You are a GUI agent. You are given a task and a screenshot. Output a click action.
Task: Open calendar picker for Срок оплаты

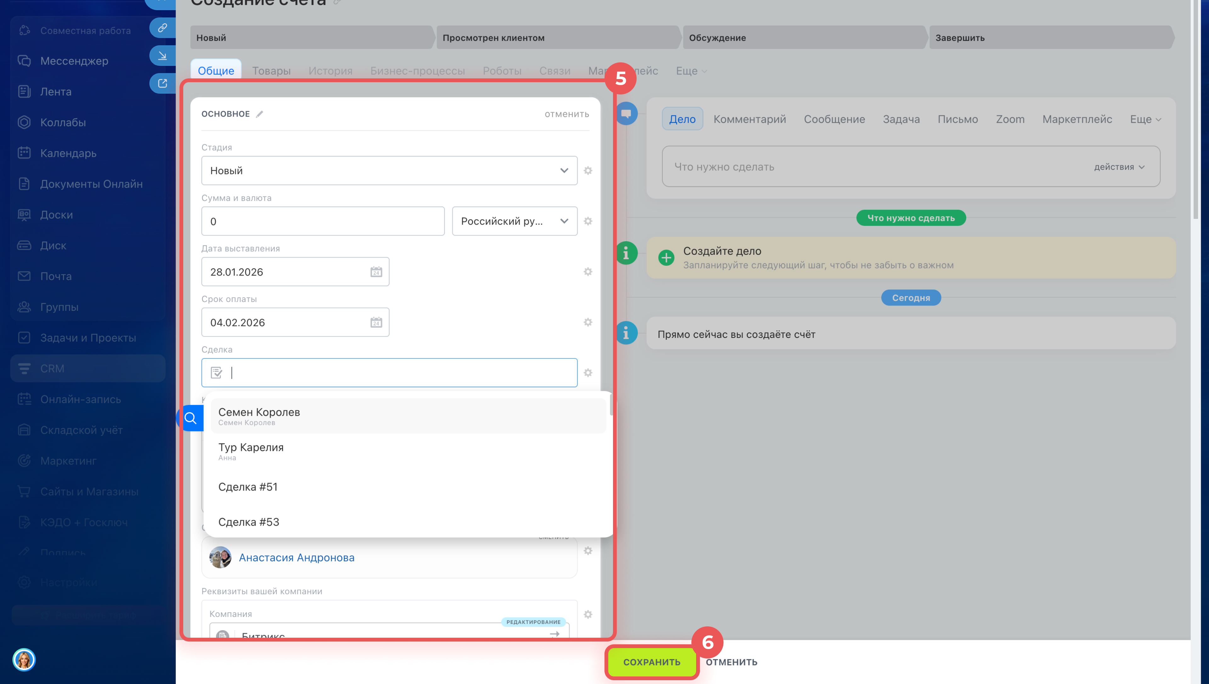[x=376, y=323]
